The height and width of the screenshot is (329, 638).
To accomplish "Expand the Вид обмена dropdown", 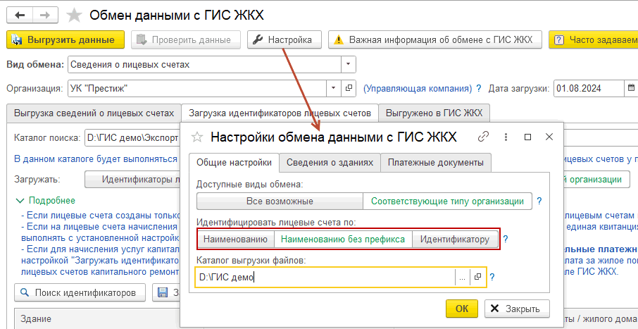I will (x=348, y=64).
